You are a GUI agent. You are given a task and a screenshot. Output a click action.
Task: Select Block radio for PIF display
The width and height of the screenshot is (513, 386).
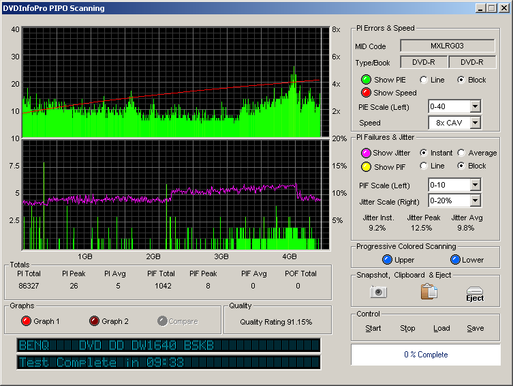coord(461,166)
